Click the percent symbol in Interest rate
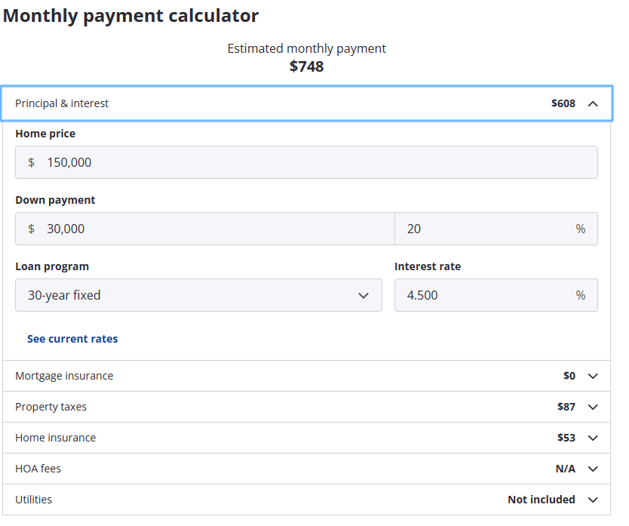 (580, 295)
